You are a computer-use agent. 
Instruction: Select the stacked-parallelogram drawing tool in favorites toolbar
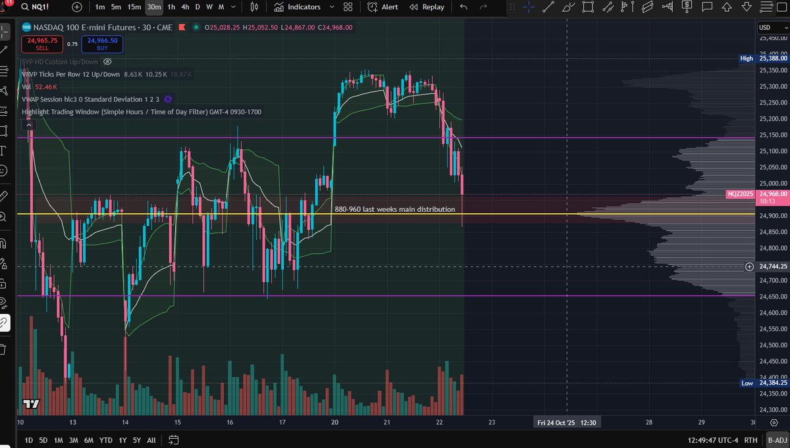[x=648, y=7]
